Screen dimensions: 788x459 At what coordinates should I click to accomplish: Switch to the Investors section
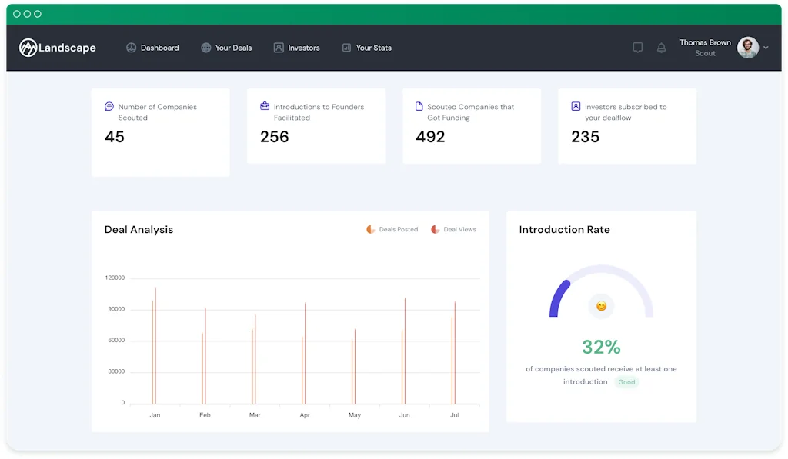[297, 47]
